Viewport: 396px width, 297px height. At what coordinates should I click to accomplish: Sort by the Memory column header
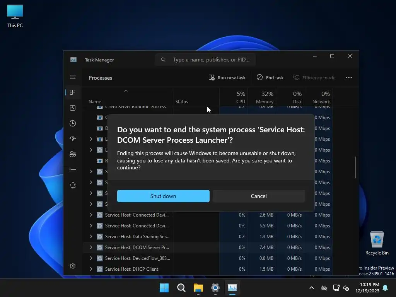(262, 97)
